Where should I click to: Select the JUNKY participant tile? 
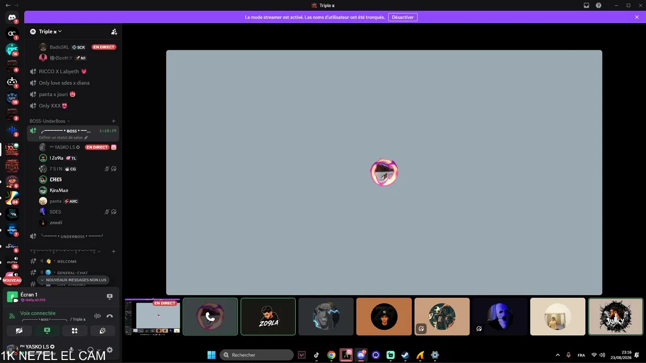(x=616, y=317)
